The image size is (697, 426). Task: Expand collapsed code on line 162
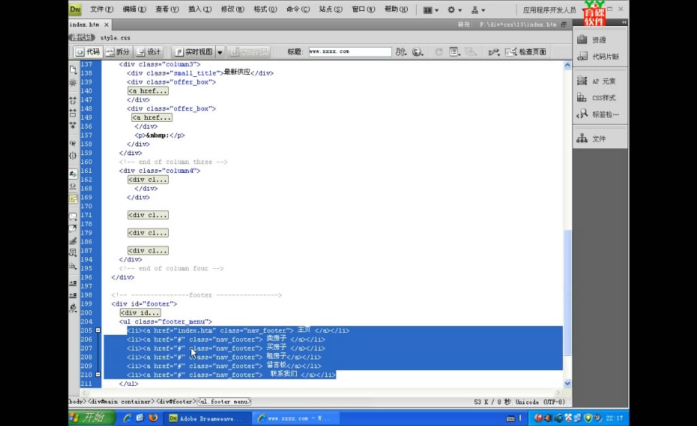click(148, 180)
